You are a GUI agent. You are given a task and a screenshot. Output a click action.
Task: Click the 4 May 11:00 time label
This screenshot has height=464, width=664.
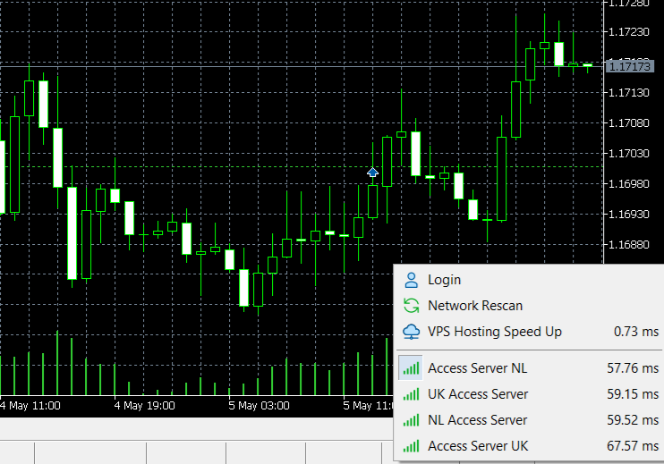(30, 406)
